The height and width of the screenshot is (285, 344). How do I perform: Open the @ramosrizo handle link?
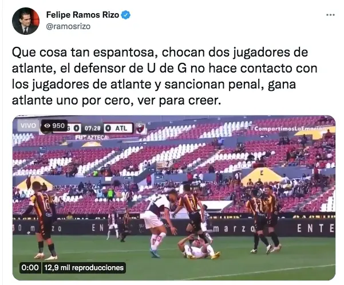(68, 26)
